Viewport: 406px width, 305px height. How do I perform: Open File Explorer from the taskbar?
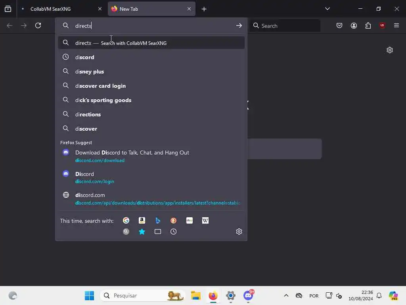pyautogui.click(x=196, y=295)
